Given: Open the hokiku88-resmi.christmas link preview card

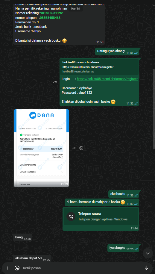Looking at the screenshot, I should [x=99, y=67].
